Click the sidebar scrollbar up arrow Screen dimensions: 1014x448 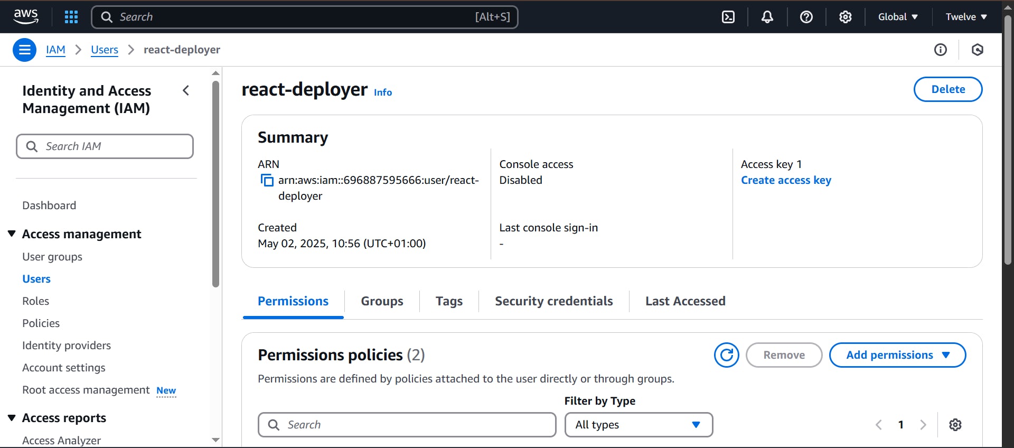(215, 73)
